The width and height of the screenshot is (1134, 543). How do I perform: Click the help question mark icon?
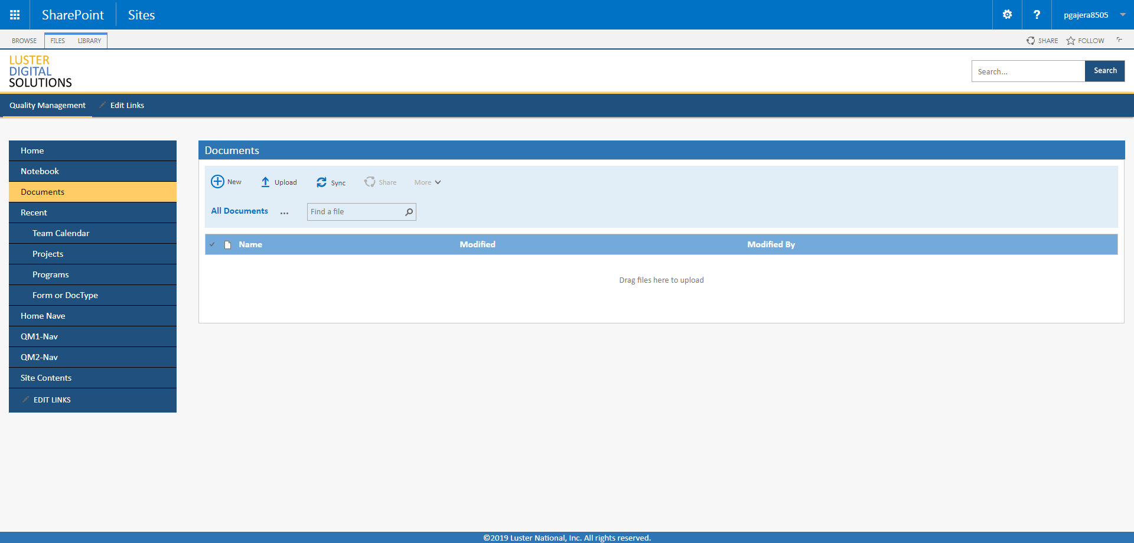1037,15
